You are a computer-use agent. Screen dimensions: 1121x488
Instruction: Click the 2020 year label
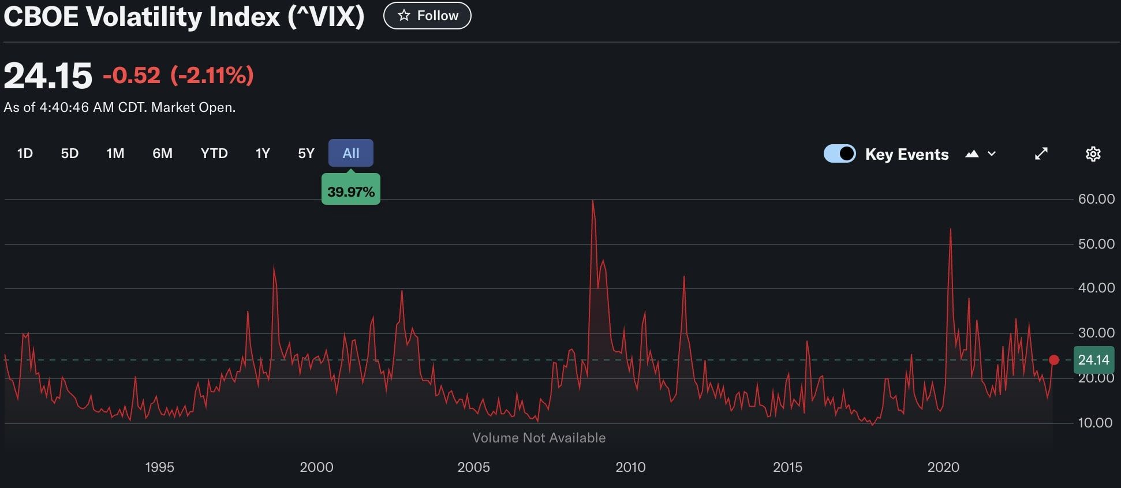pos(943,467)
